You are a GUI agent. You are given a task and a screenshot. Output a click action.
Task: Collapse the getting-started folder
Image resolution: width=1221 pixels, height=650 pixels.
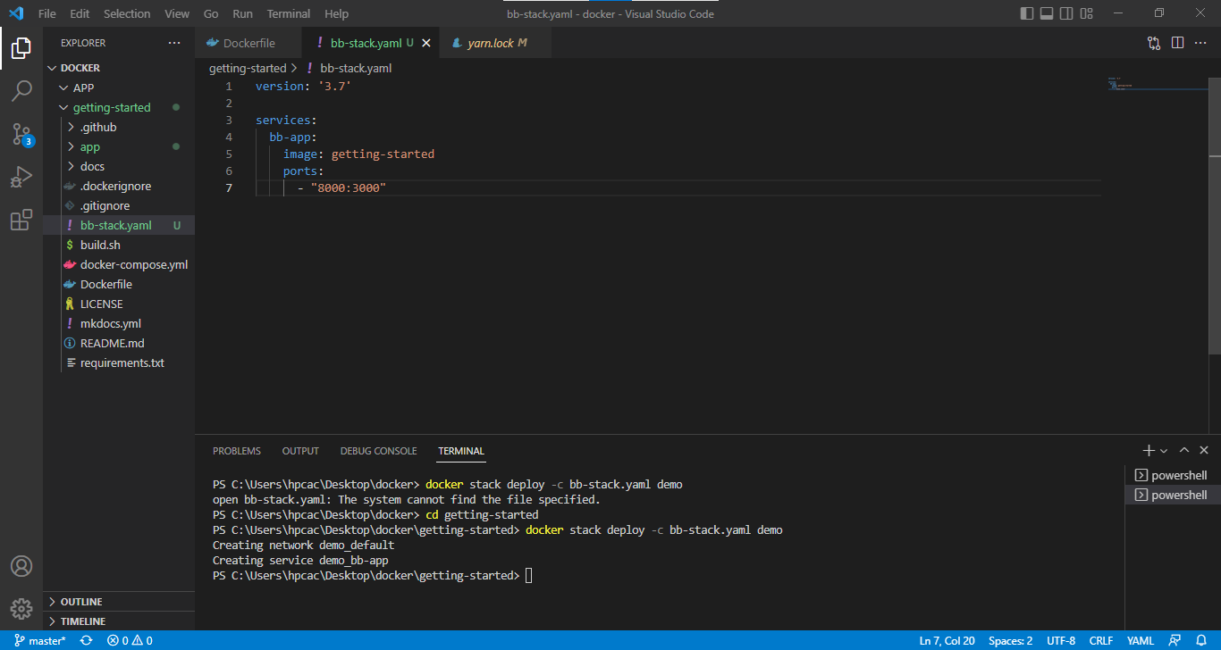point(63,107)
